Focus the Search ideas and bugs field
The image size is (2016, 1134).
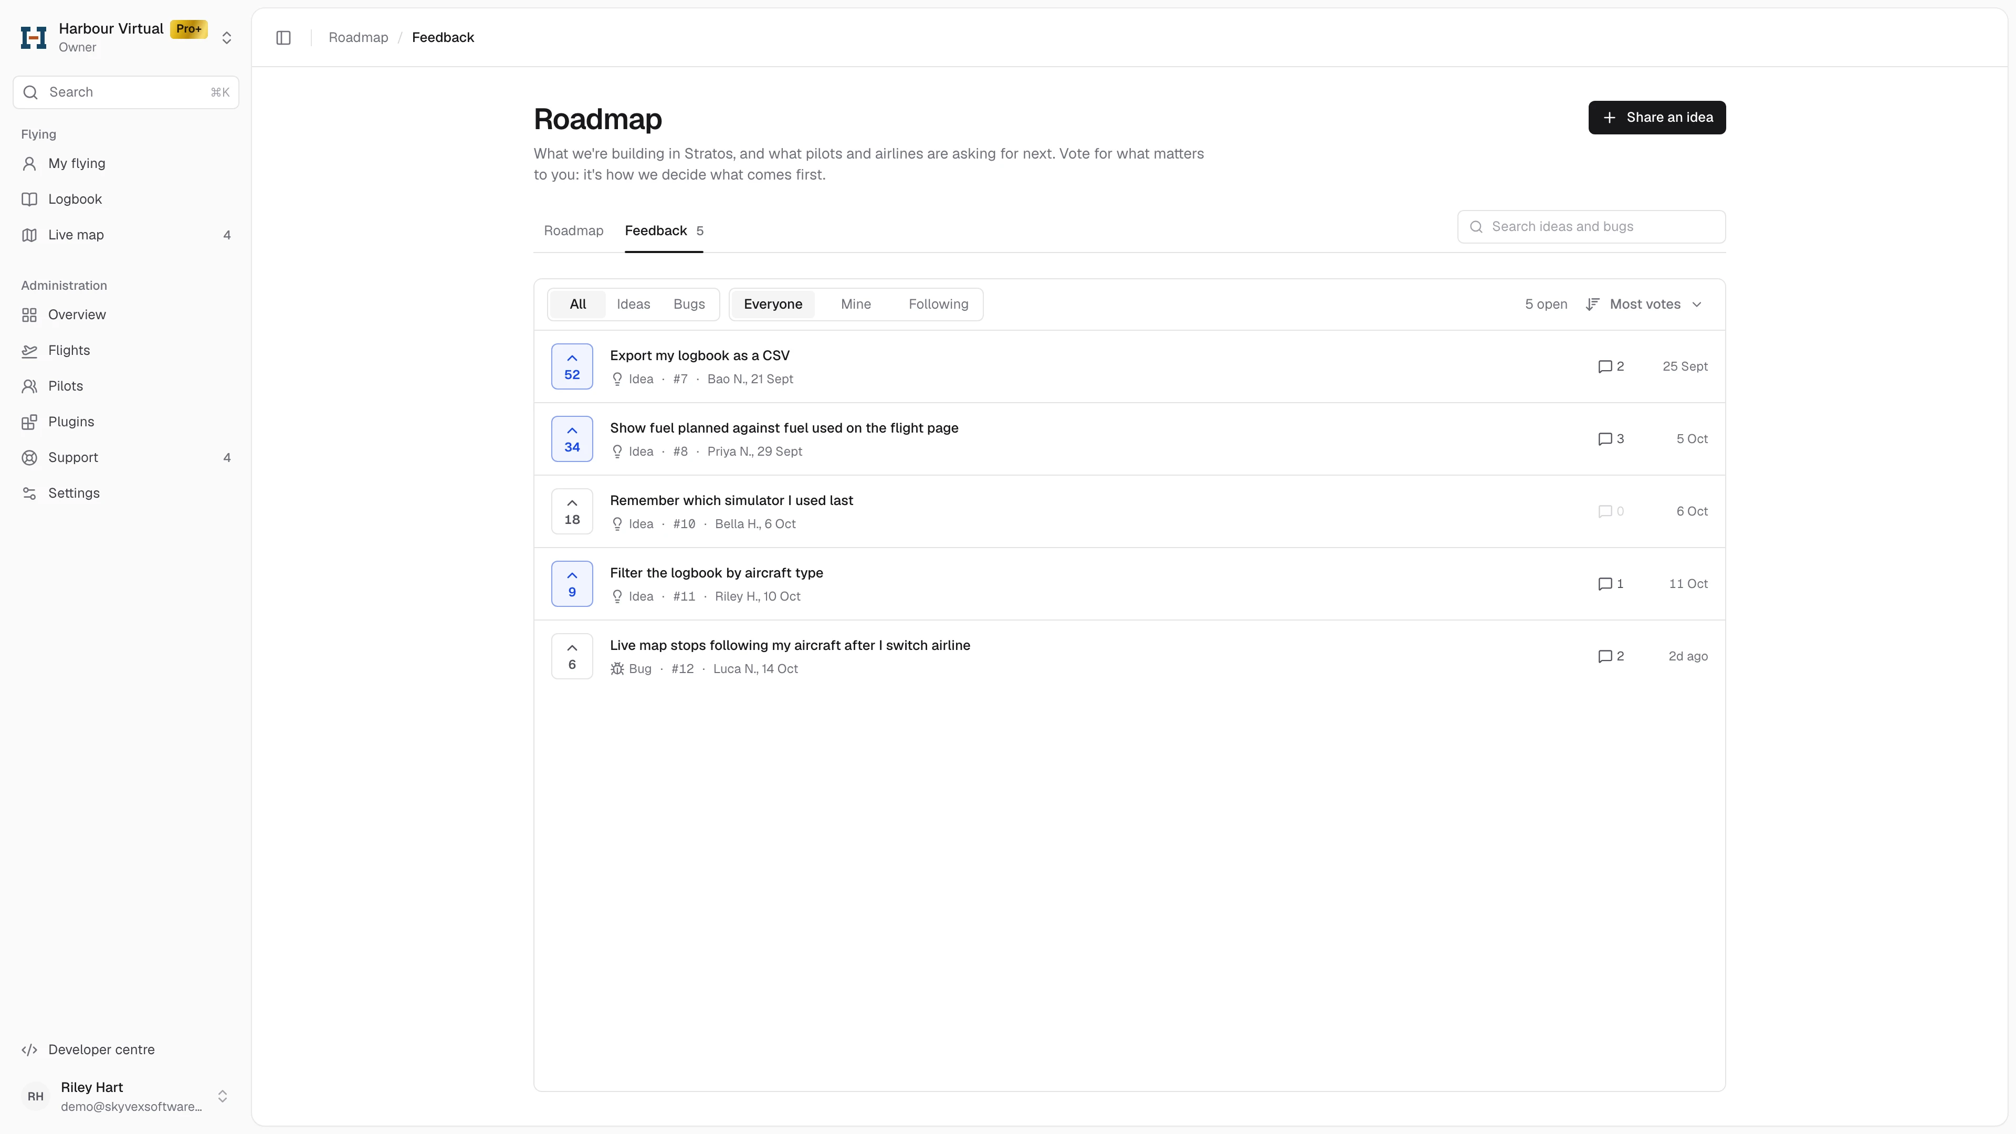click(x=1591, y=227)
